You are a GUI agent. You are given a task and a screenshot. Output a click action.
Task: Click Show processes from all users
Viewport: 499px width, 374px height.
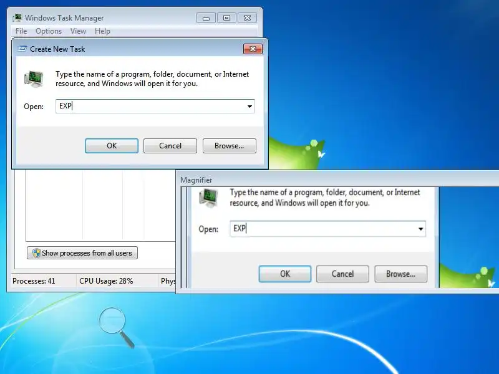point(82,253)
